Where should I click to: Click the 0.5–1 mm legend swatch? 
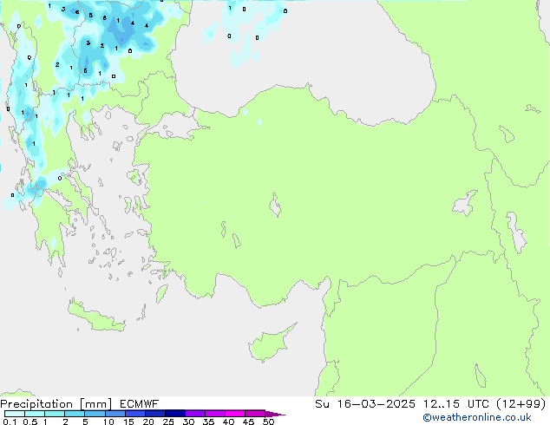coord(35,414)
